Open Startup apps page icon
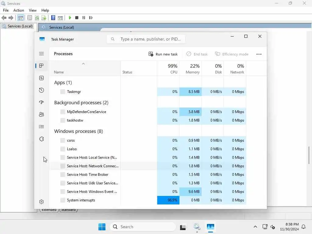The width and height of the screenshot is (312, 234). [41, 102]
